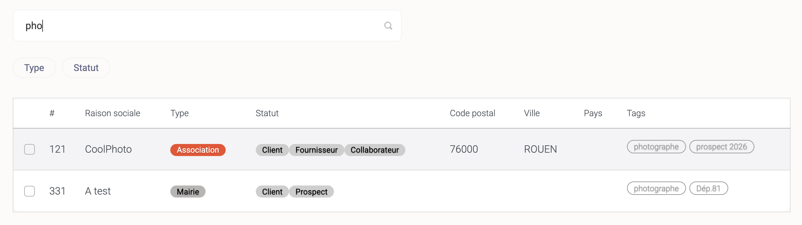Click the Tags column header
The width and height of the screenshot is (802, 225).
[636, 113]
